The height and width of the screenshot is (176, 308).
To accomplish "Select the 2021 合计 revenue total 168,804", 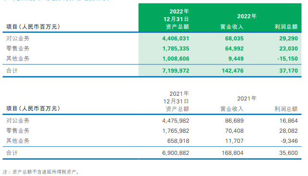I will coord(233,153).
